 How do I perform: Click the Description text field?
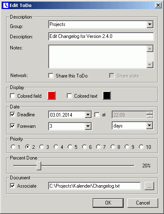[101, 36]
